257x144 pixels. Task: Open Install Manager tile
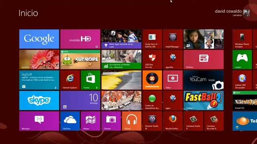[173, 39]
